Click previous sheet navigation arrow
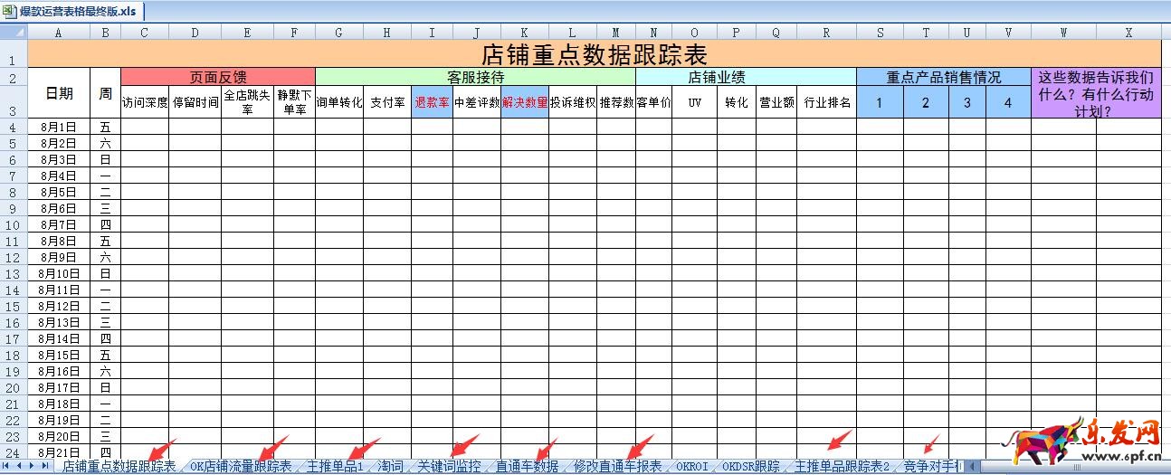 [x=20, y=466]
